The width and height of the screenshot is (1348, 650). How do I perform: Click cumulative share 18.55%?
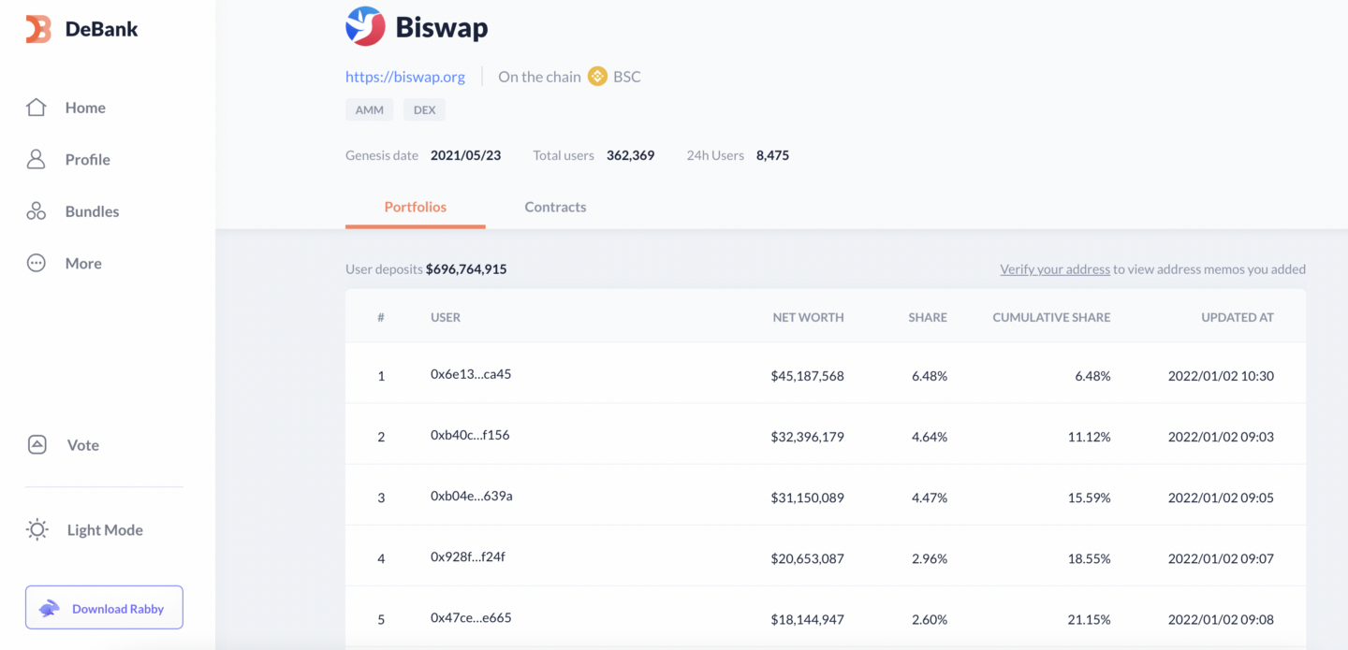(1089, 558)
